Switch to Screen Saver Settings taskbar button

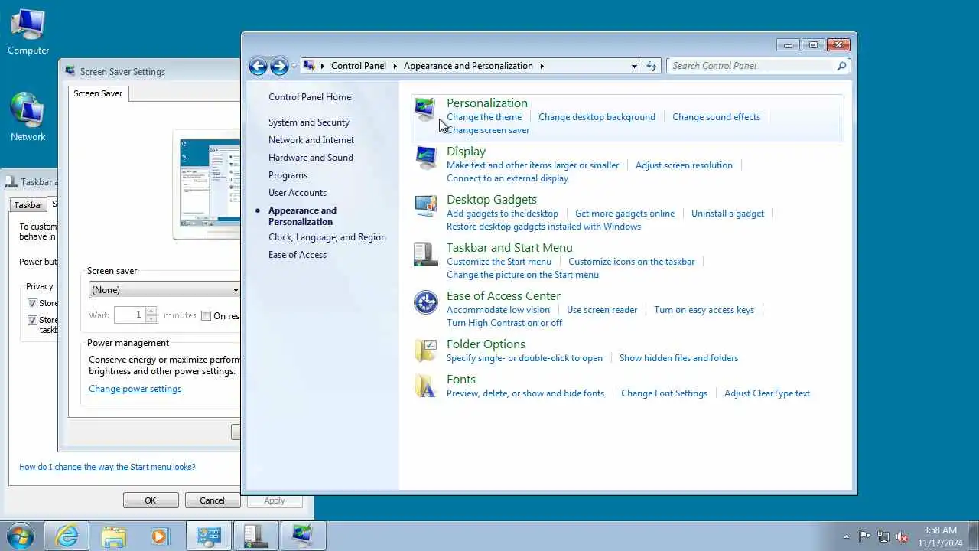coord(304,536)
